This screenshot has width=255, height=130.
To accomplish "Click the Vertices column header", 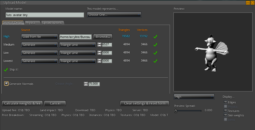I will pyautogui.click(x=142, y=30).
